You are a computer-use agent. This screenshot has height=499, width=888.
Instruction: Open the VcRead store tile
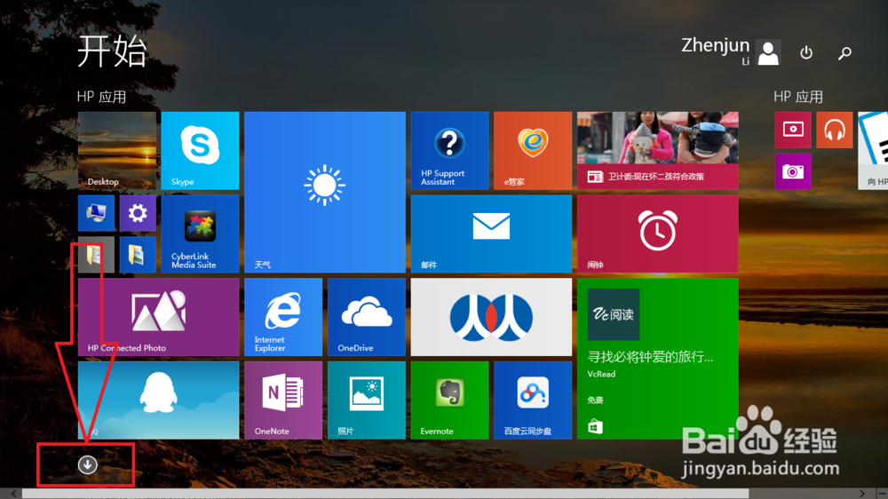tap(657, 359)
